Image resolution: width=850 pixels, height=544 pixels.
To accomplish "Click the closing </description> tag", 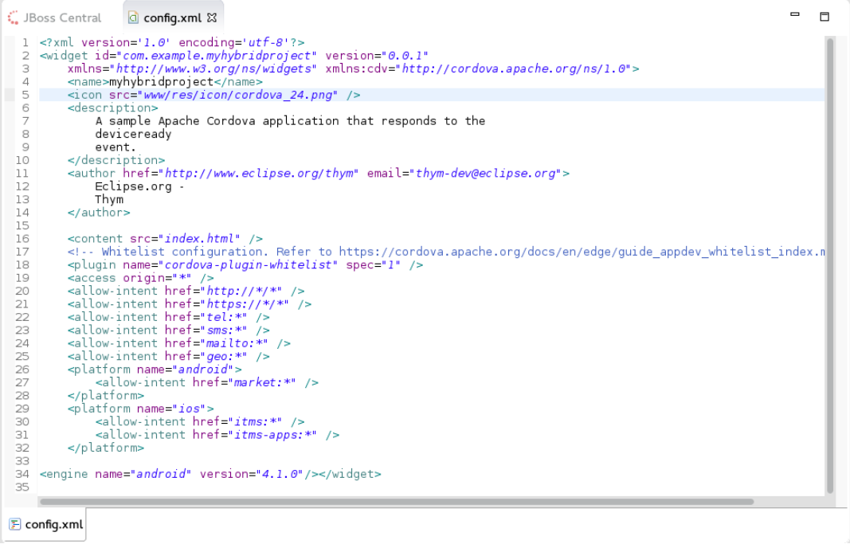I will pyautogui.click(x=116, y=160).
